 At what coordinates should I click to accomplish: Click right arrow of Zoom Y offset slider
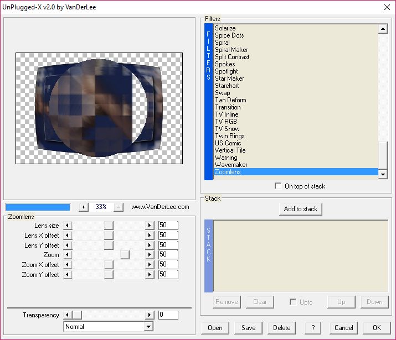pos(150,274)
